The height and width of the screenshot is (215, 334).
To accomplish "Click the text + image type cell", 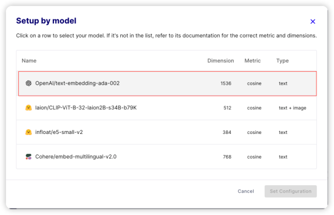I will click(x=292, y=108).
